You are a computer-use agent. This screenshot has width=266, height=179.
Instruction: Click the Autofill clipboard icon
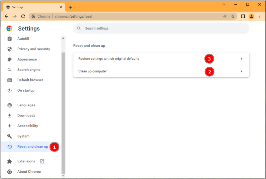pyautogui.click(x=10, y=39)
